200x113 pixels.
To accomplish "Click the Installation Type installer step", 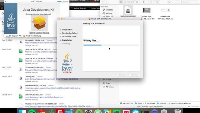I will (69, 37).
